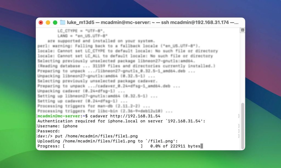Close the terminal window with red button
The image size is (281, 168).
click(x=41, y=23)
